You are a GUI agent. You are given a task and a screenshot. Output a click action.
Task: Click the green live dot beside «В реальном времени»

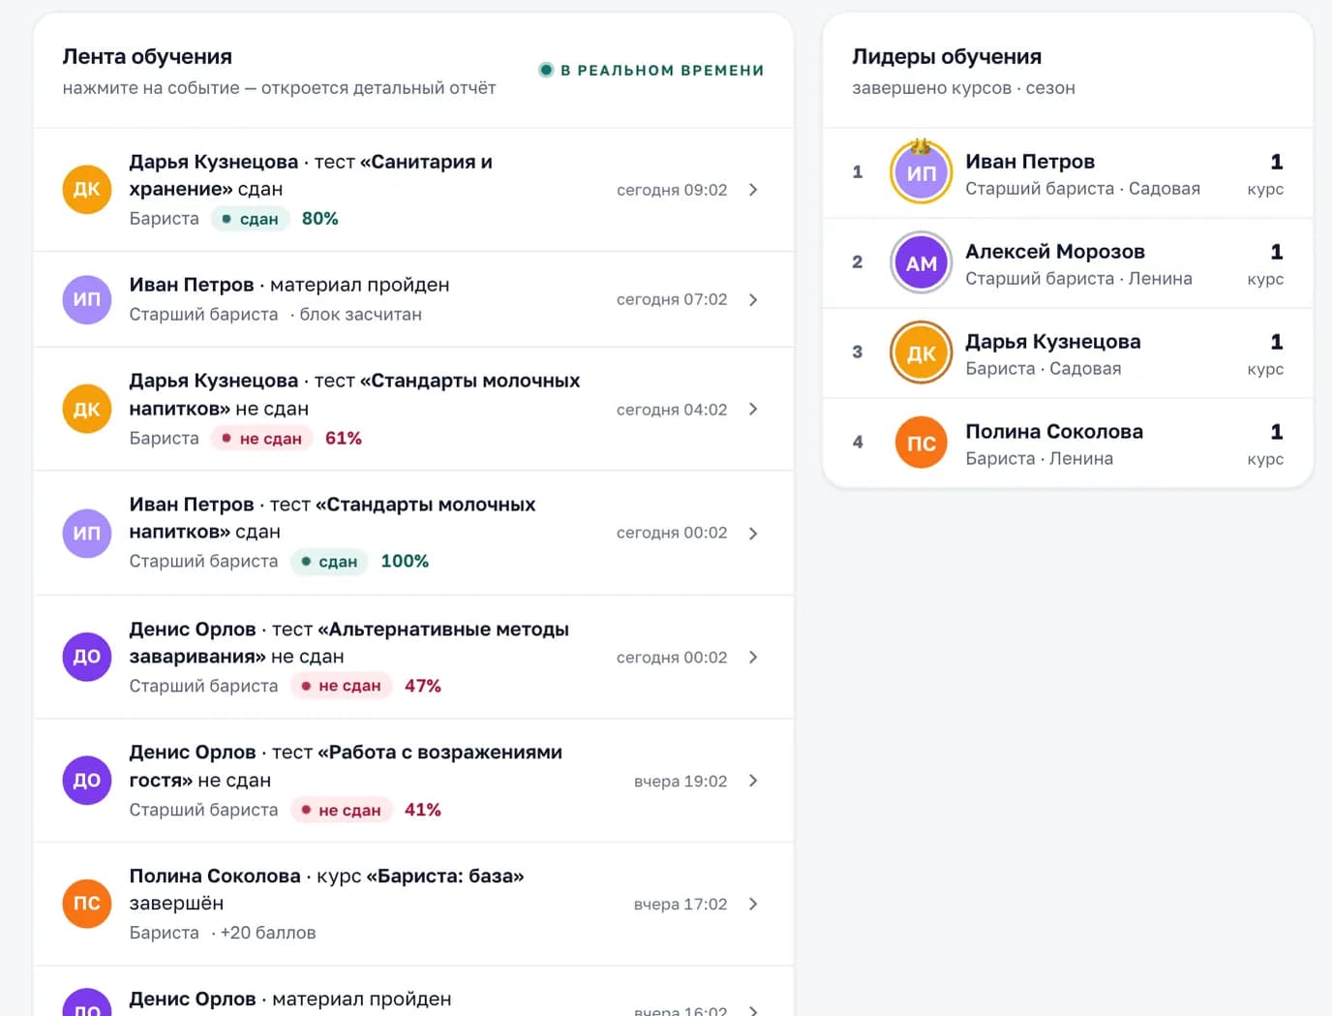point(546,70)
